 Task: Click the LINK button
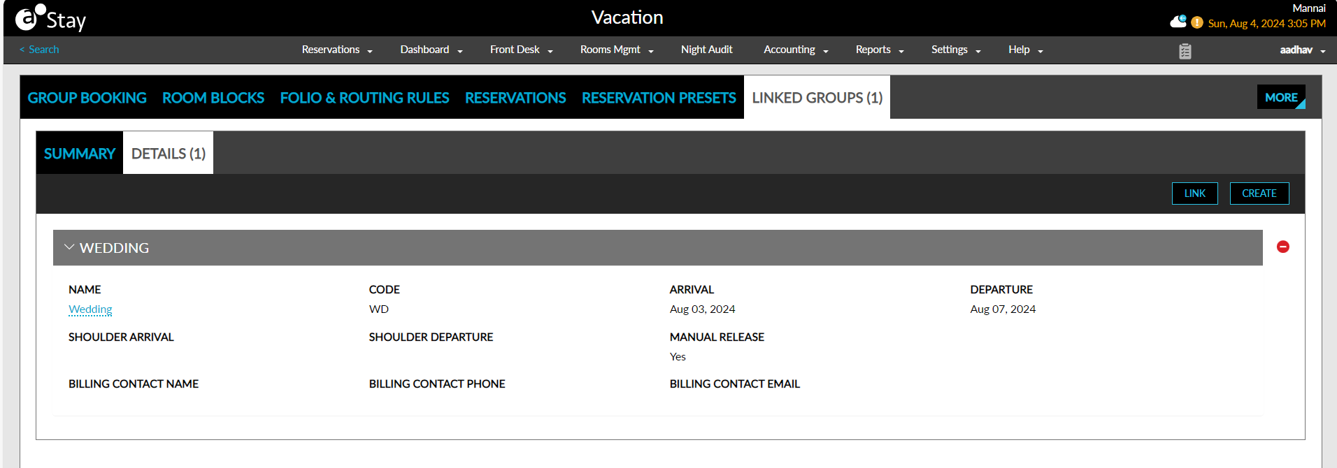pos(1194,193)
